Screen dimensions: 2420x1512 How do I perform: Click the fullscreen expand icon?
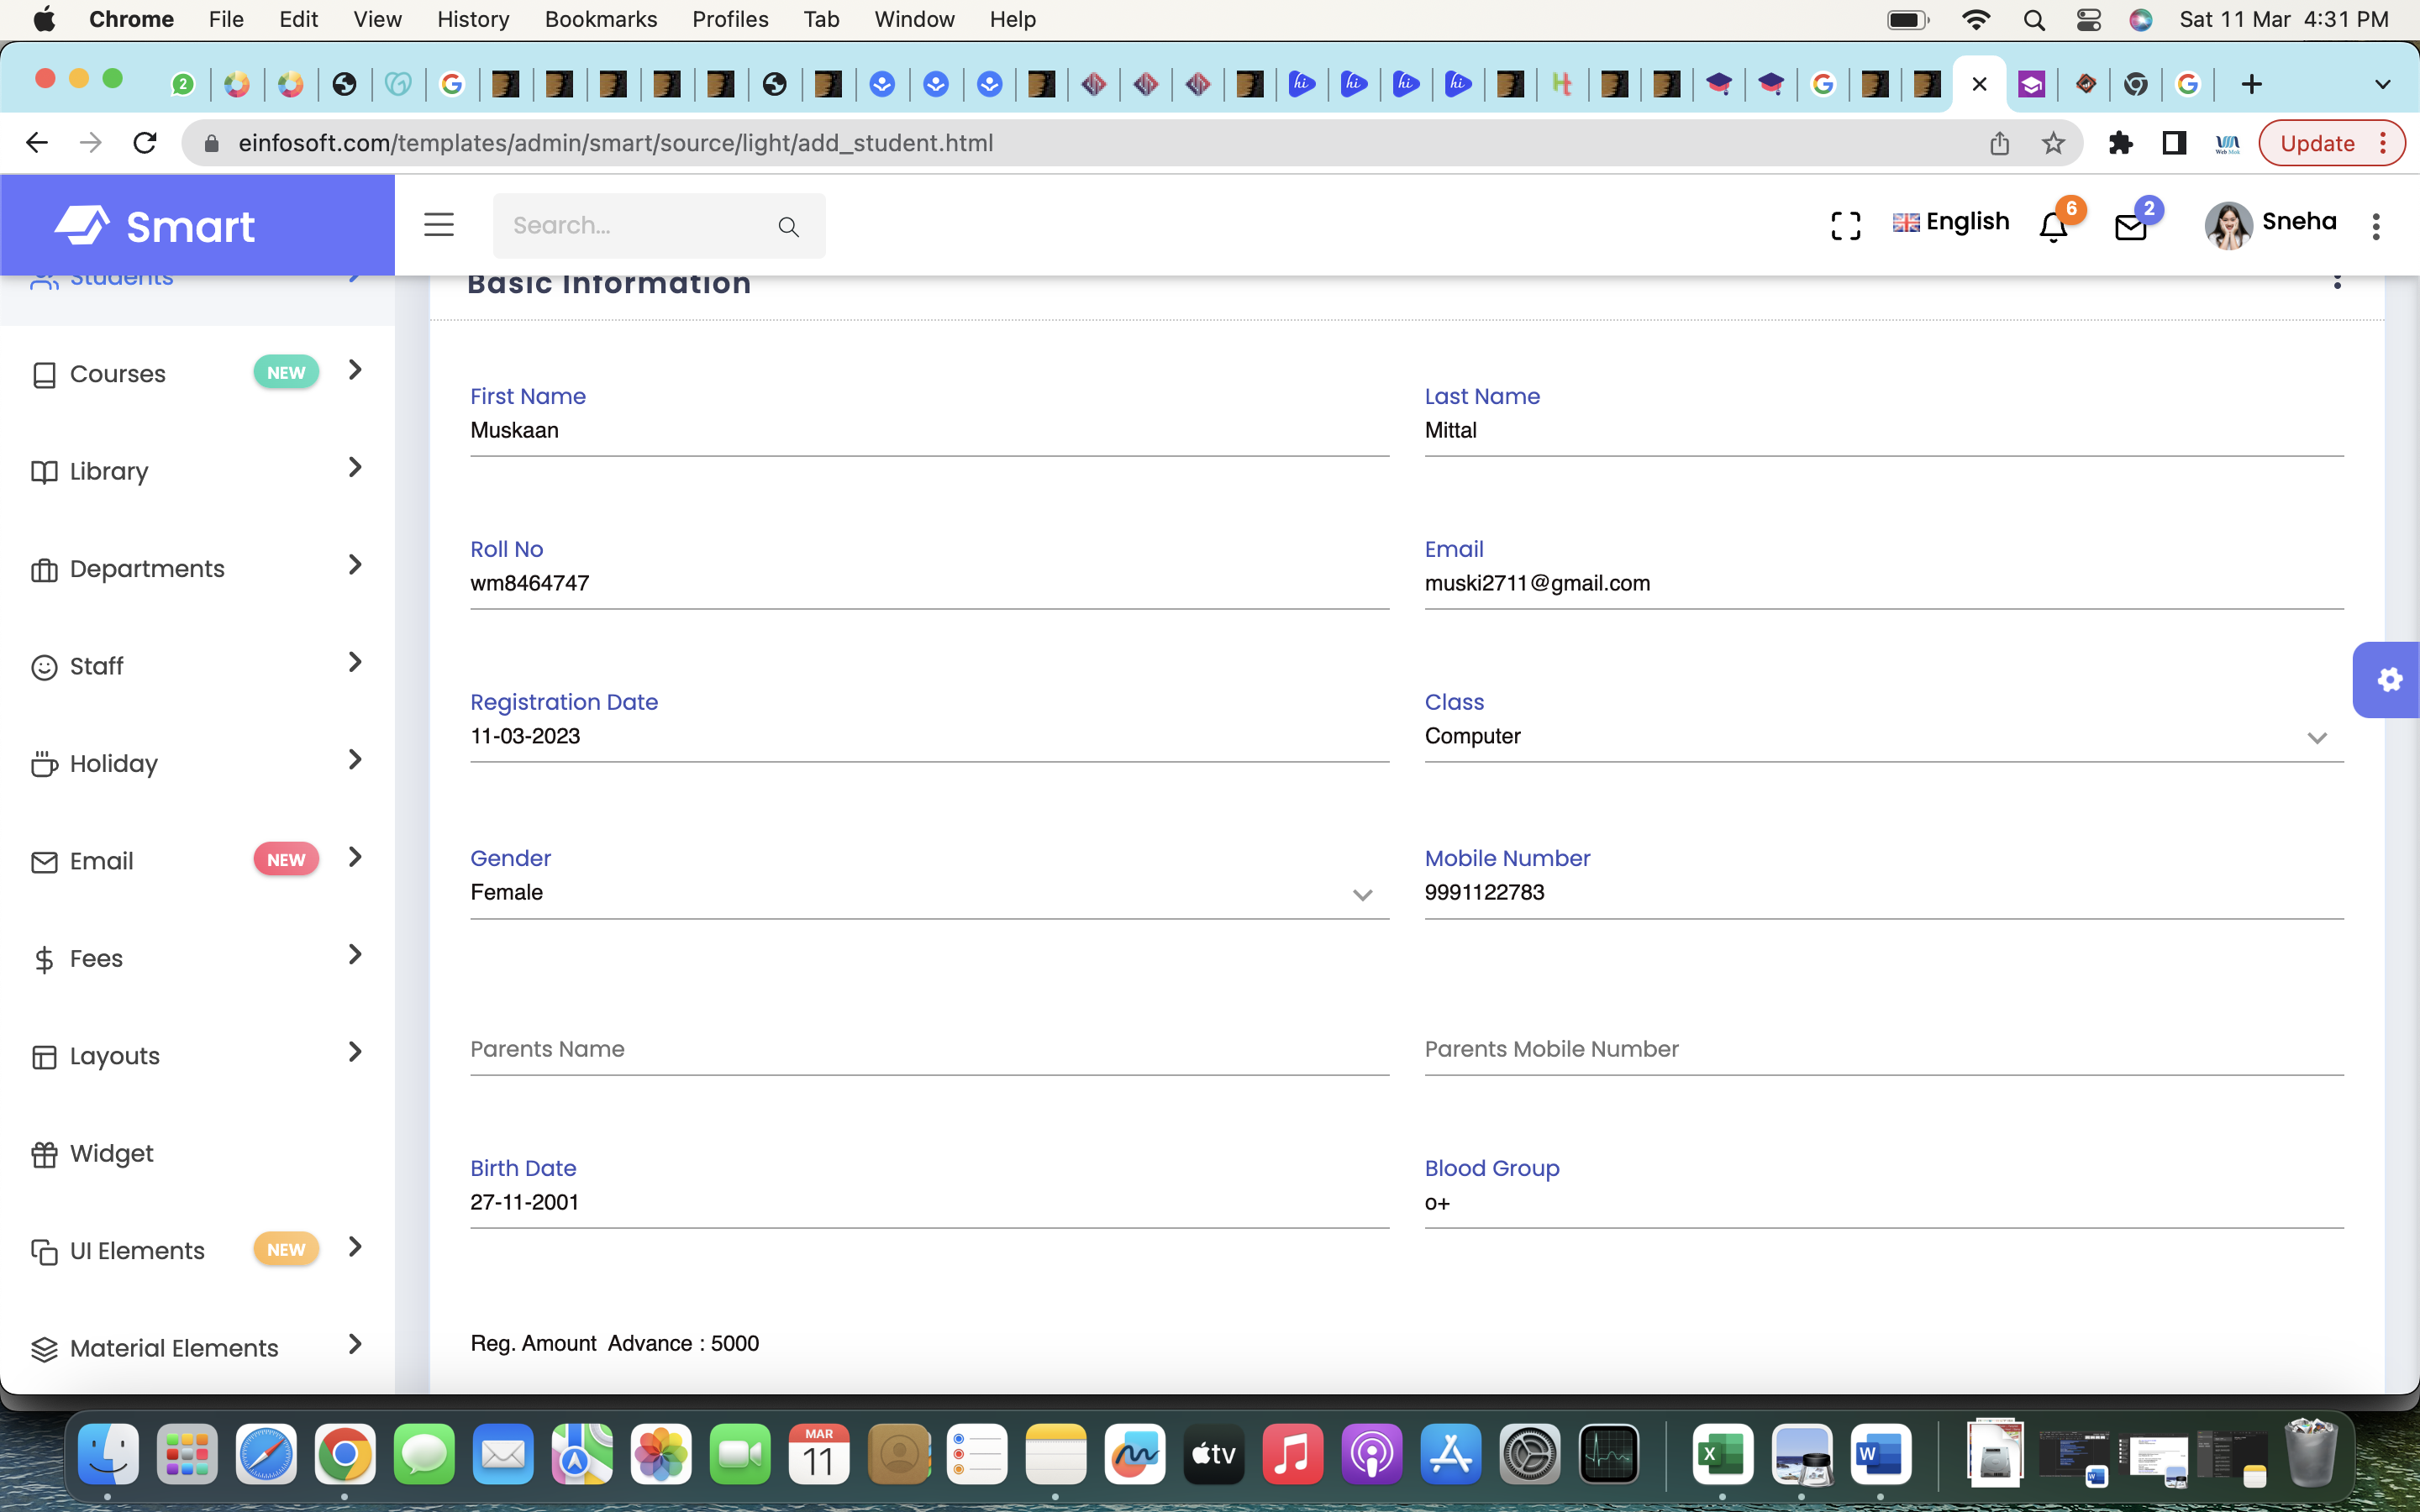click(x=1845, y=225)
